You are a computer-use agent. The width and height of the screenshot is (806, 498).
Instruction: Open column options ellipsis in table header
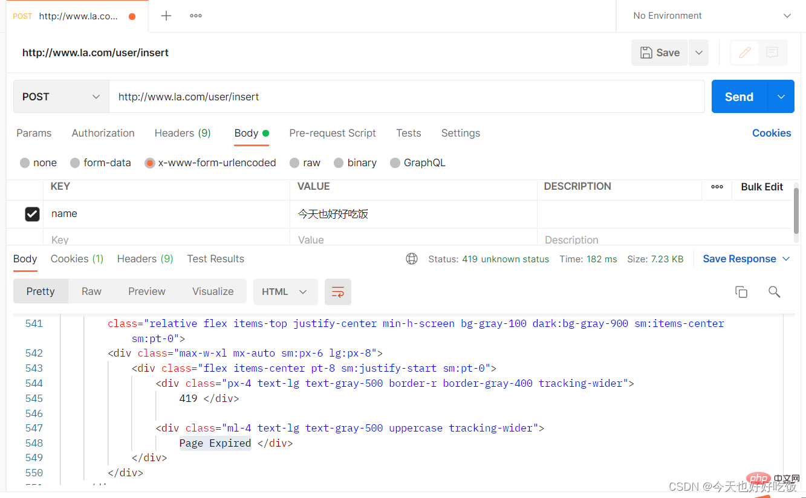717,187
